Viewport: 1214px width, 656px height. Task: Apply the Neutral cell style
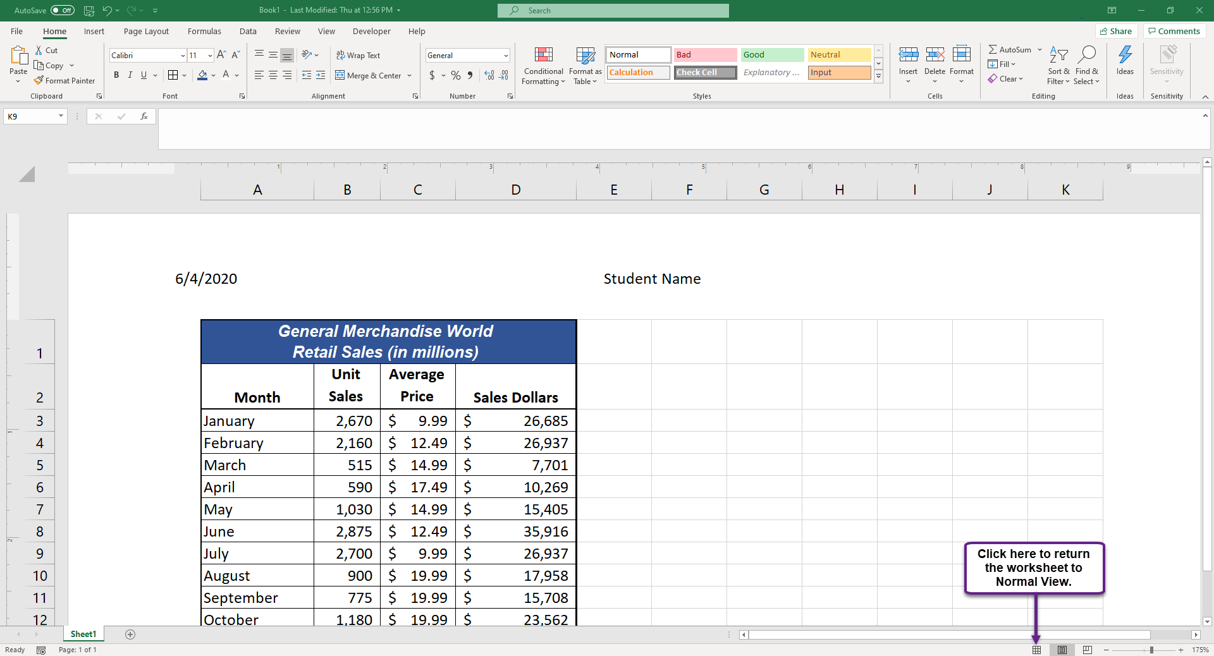pos(839,55)
